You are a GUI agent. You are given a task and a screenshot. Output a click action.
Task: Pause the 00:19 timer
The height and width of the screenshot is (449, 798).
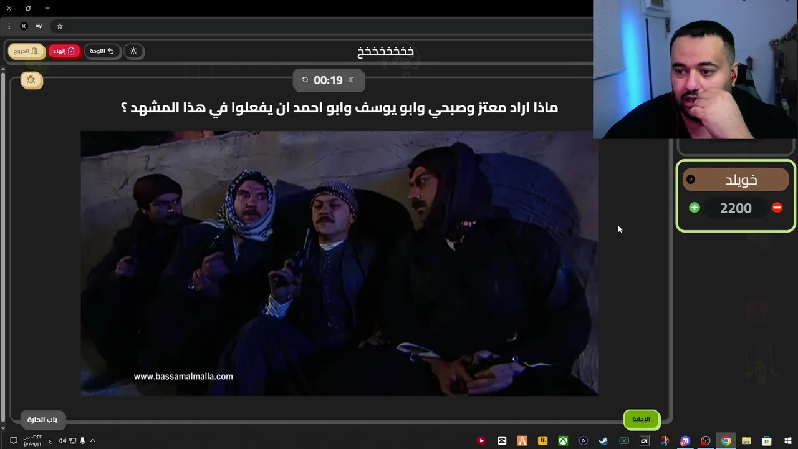pyautogui.click(x=352, y=80)
